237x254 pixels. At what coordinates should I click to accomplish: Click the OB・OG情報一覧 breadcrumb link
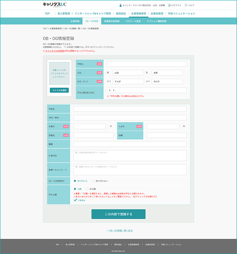pos(72,29)
